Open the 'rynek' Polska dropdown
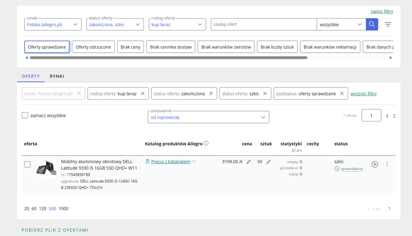 [x=53, y=25]
